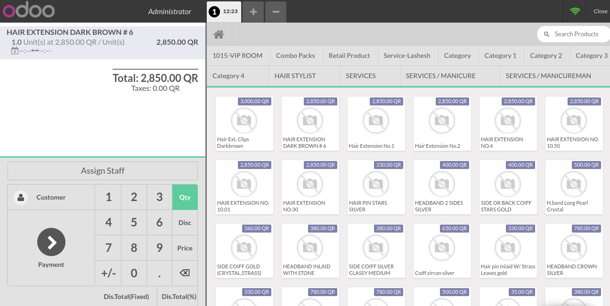The image size is (610, 306).
Task: Click the Customer button
Action: point(51,197)
